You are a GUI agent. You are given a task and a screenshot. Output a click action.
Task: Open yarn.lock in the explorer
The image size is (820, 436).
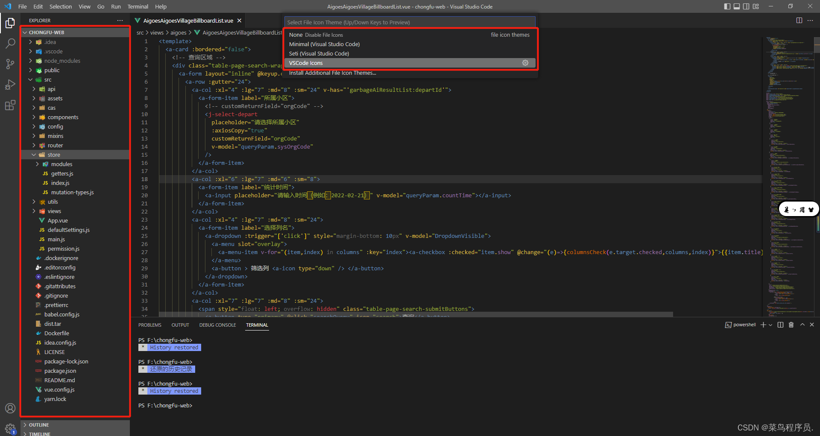pyautogui.click(x=76, y=399)
